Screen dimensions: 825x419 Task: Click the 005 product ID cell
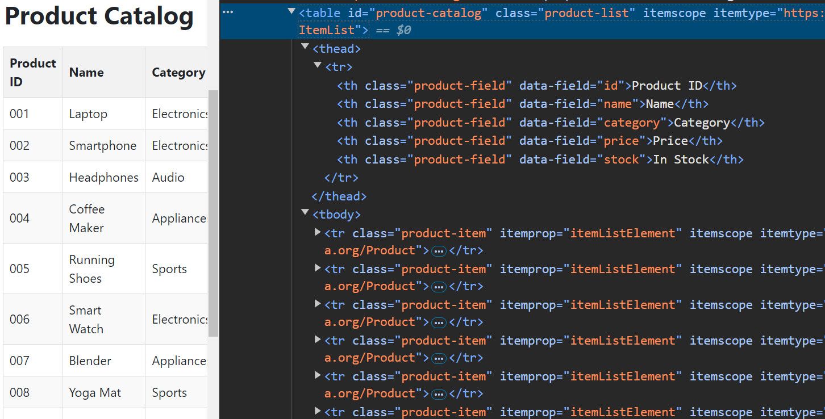[33, 269]
